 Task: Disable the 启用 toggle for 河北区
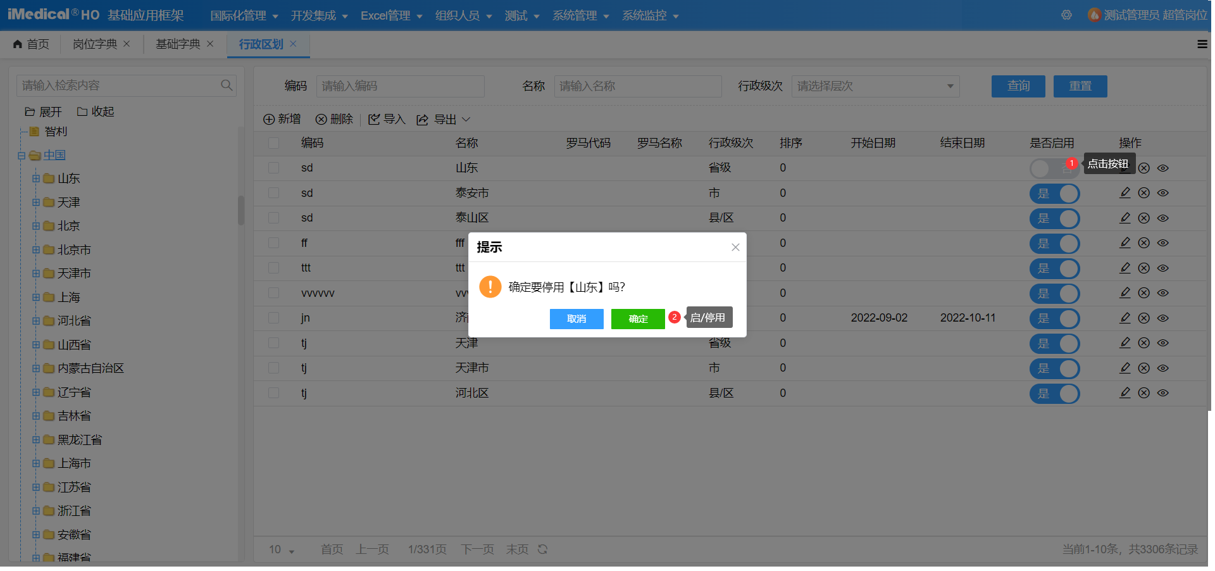[x=1055, y=393]
